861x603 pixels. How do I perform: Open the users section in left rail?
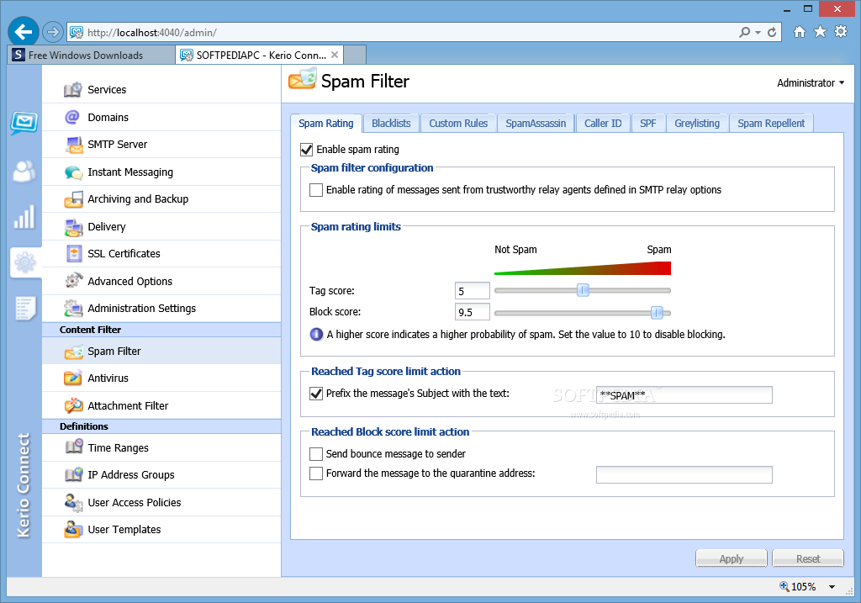pyautogui.click(x=24, y=171)
